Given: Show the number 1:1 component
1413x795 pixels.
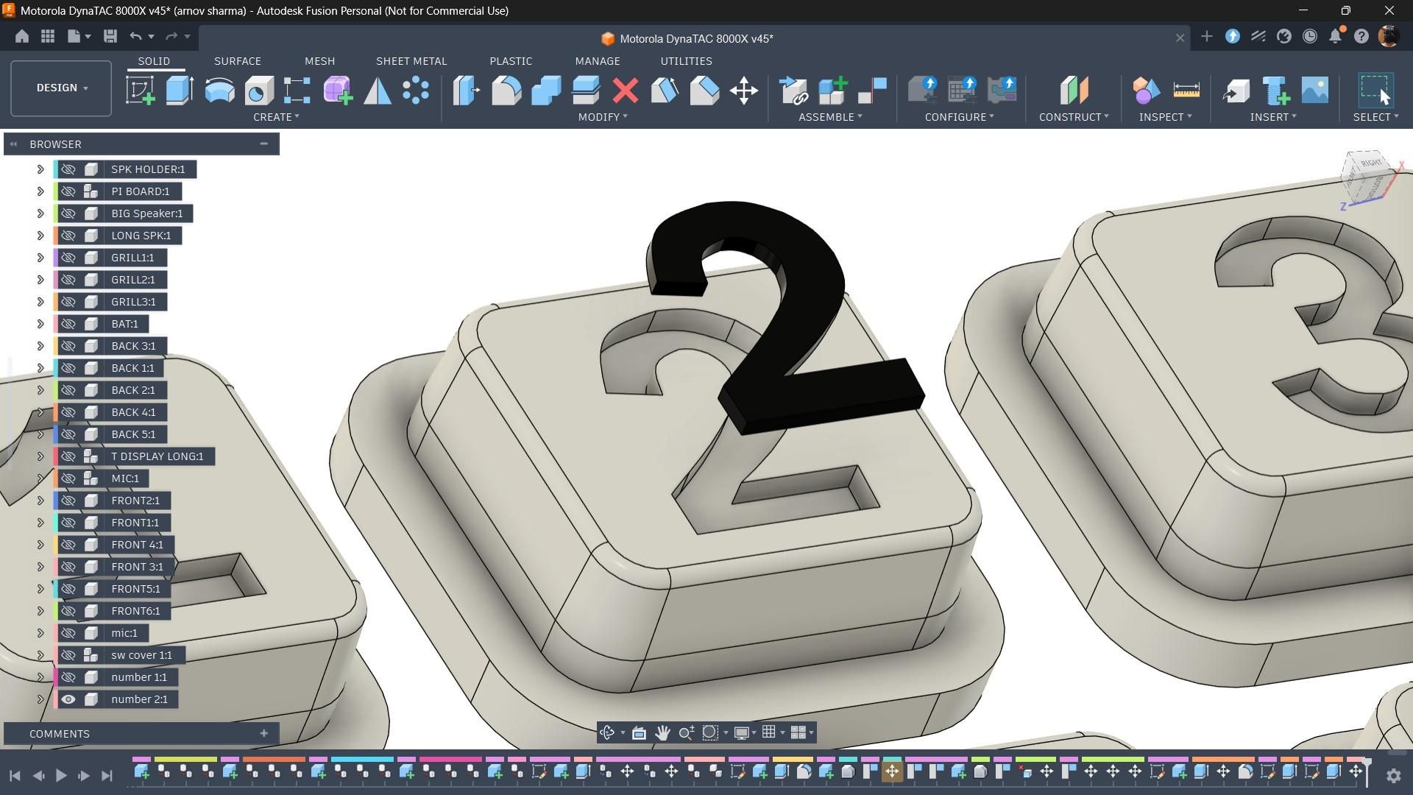Looking at the screenshot, I should point(68,677).
